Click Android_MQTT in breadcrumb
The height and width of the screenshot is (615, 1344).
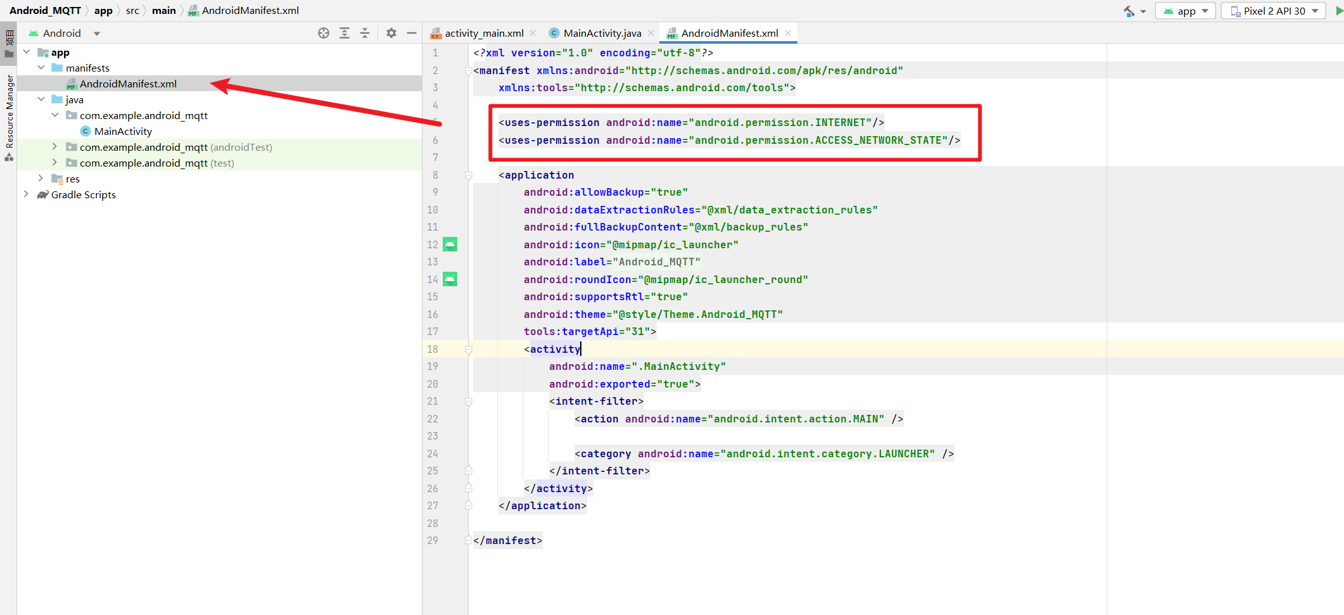click(45, 11)
